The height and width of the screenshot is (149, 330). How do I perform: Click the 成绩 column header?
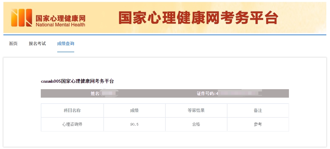point(134,110)
